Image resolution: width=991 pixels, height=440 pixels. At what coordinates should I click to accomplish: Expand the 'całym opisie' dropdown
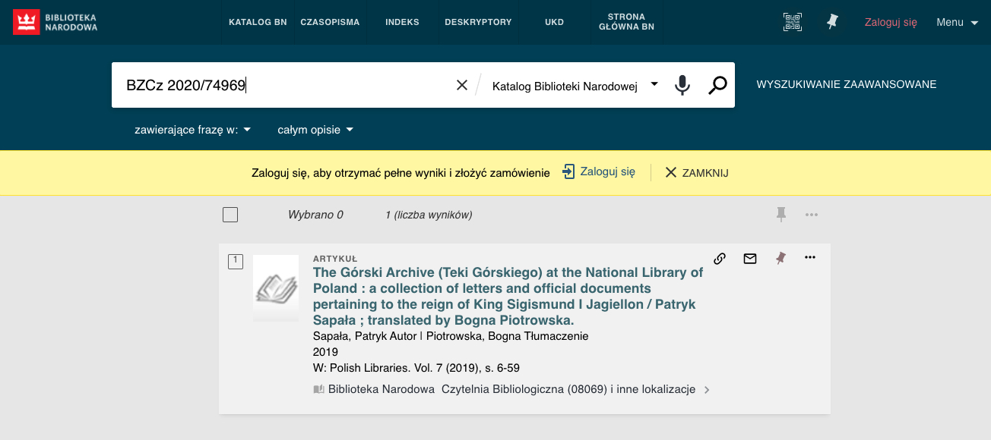pos(315,130)
